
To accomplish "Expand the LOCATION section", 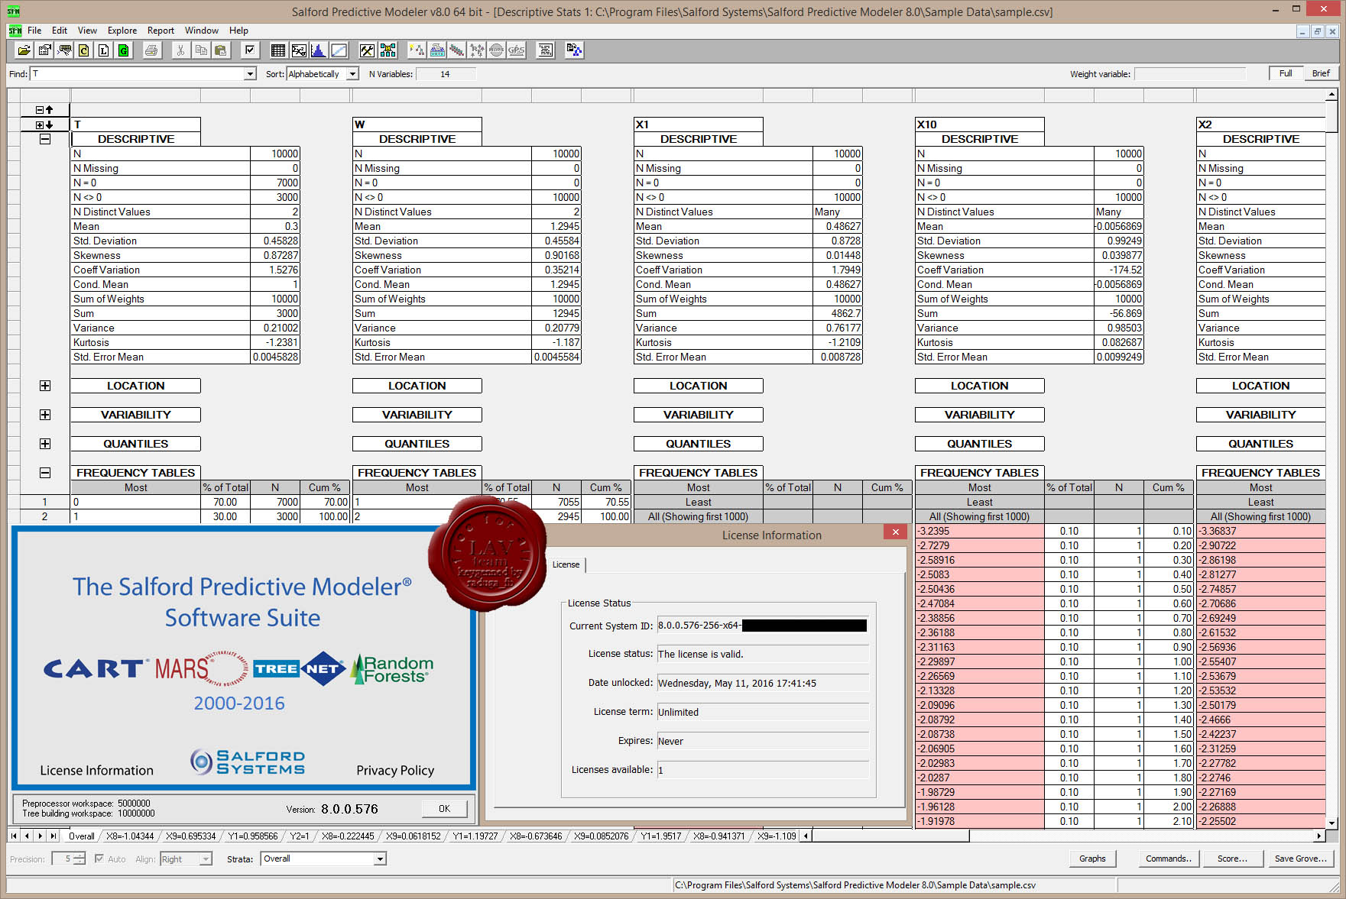I will (x=45, y=386).
